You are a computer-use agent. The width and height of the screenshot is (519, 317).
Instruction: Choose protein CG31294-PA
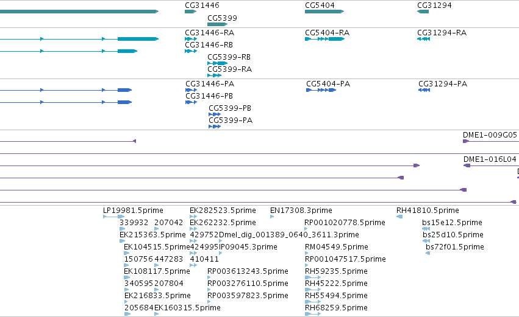424,90
